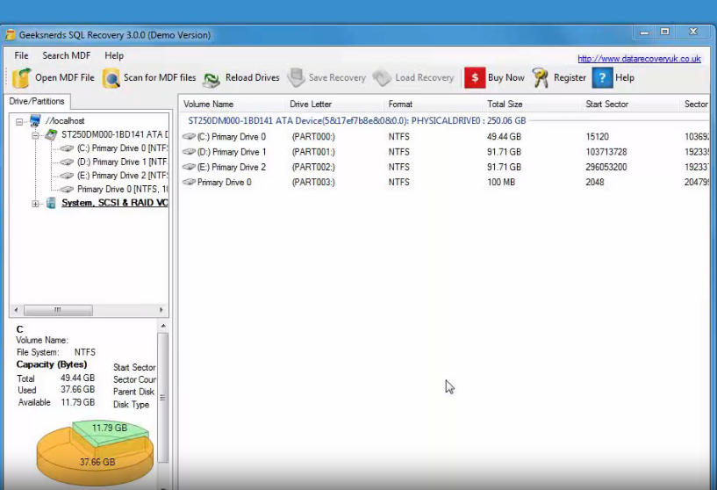Open Help via the blue question icon
Screen dimensions: 717x490
click(x=602, y=78)
